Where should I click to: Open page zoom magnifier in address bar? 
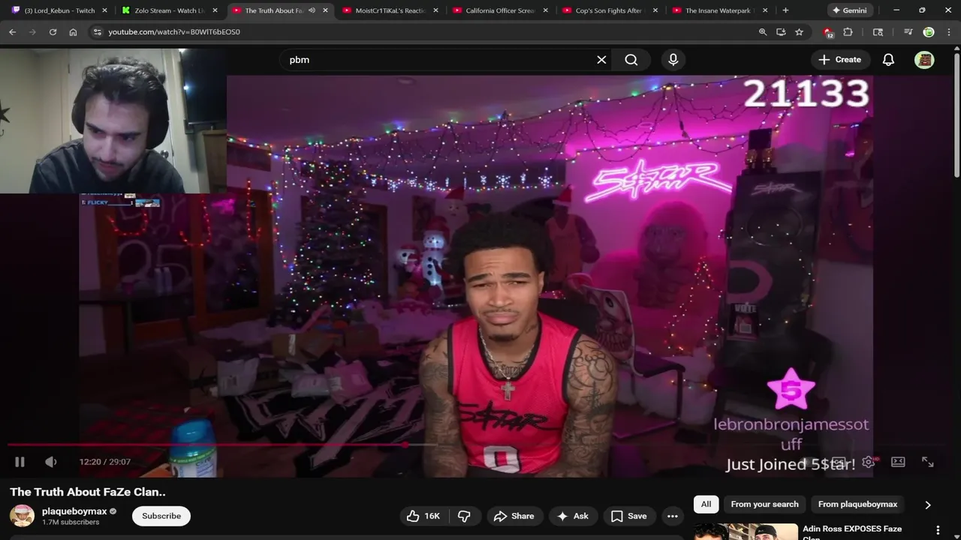763,32
